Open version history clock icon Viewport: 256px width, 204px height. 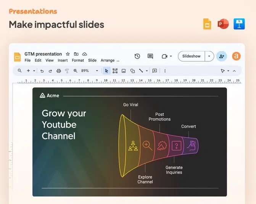coord(137,56)
